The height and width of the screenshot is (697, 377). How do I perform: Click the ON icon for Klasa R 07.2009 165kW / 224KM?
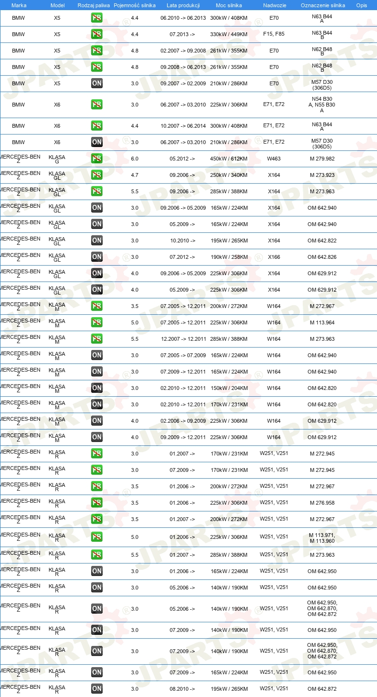pos(96,672)
